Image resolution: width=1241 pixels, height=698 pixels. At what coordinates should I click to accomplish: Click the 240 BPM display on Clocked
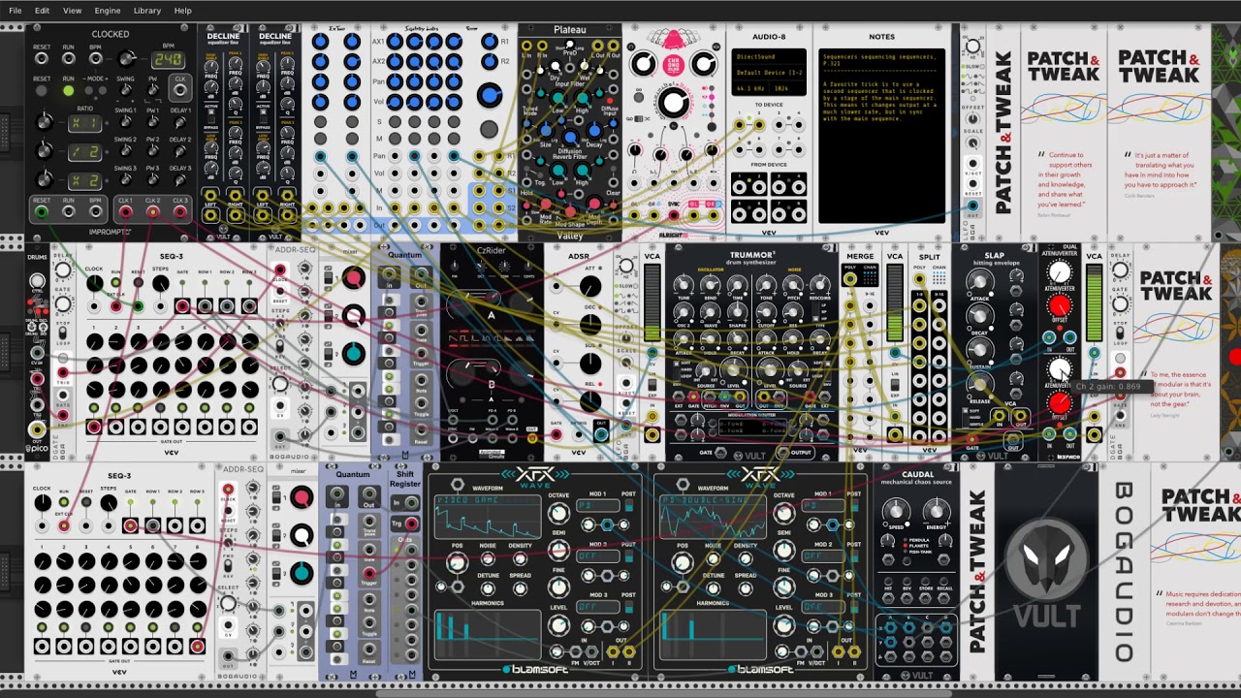coord(170,59)
